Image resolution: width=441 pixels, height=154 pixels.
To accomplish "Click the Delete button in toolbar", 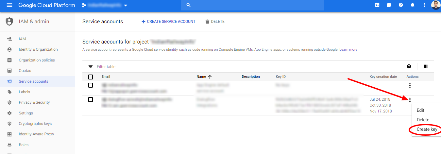I will tap(215, 22).
